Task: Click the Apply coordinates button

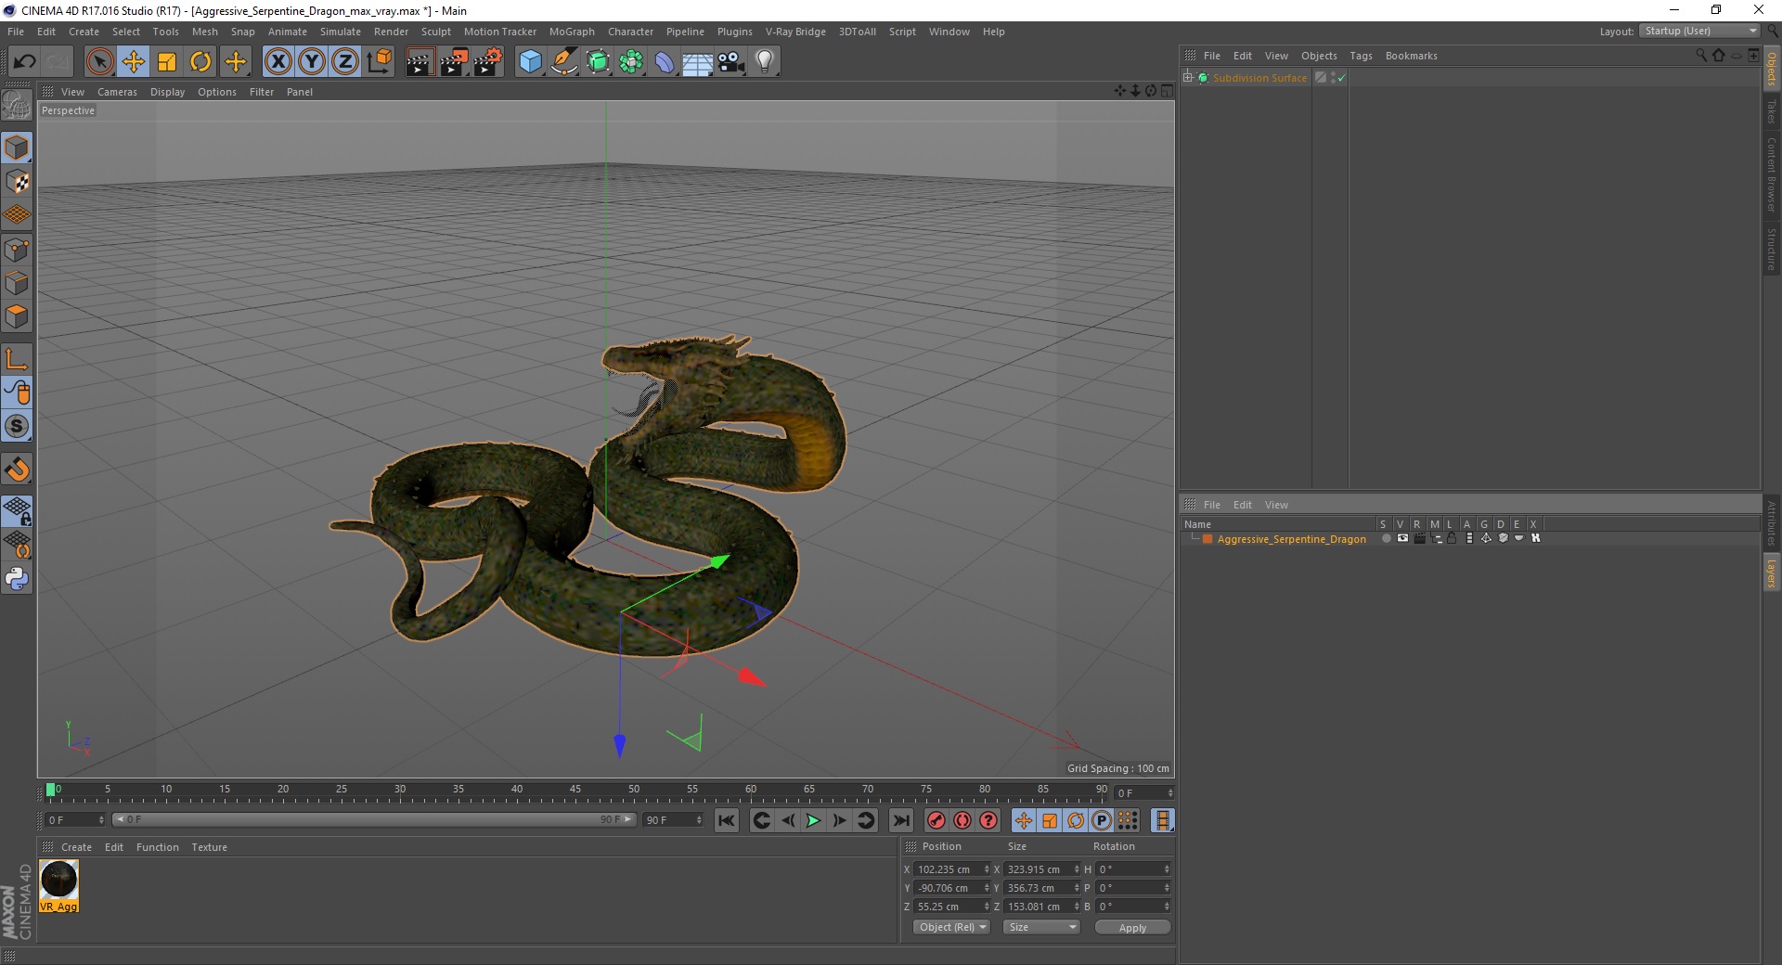Action: tap(1132, 928)
